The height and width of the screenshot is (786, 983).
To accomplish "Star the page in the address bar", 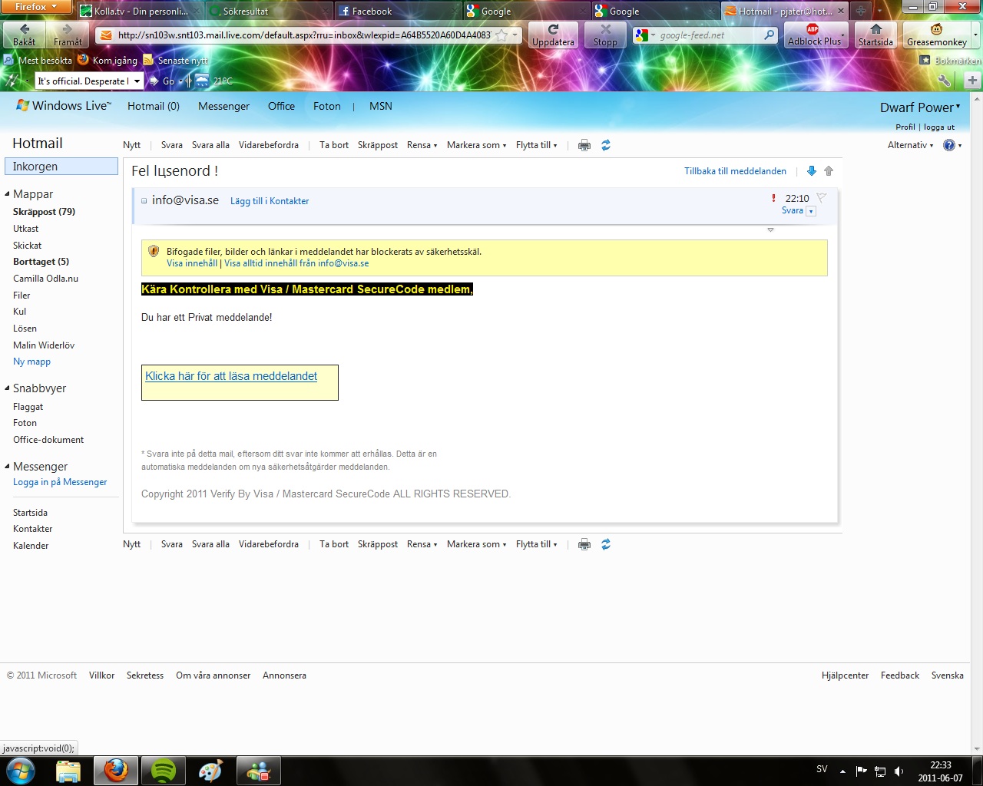I will click(501, 35).
